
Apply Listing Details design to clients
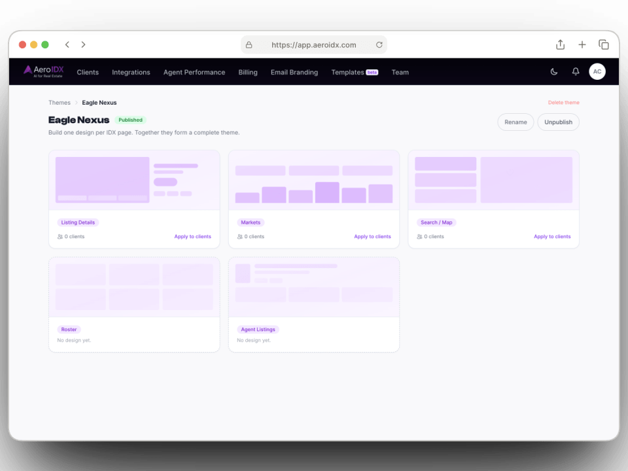192,237
